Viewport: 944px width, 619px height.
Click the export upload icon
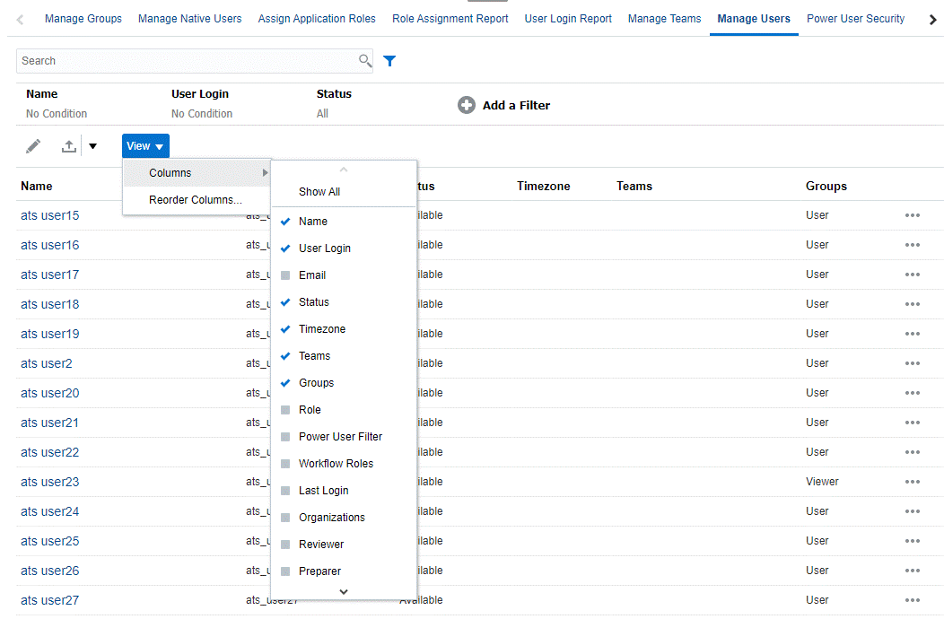point(69,146)
